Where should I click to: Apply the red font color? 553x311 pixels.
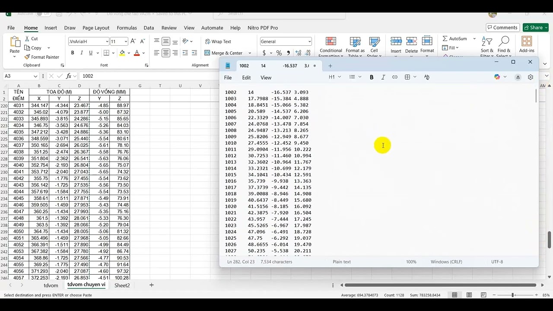137,53
